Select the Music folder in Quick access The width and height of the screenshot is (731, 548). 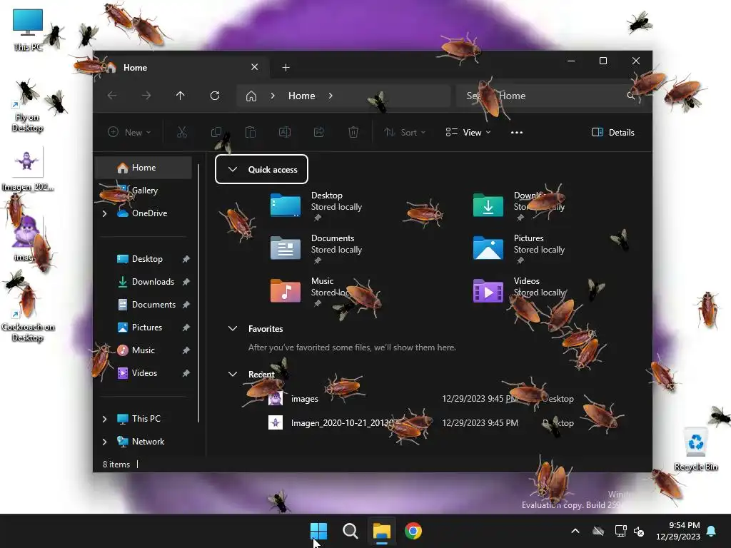(x=317, y=291)
